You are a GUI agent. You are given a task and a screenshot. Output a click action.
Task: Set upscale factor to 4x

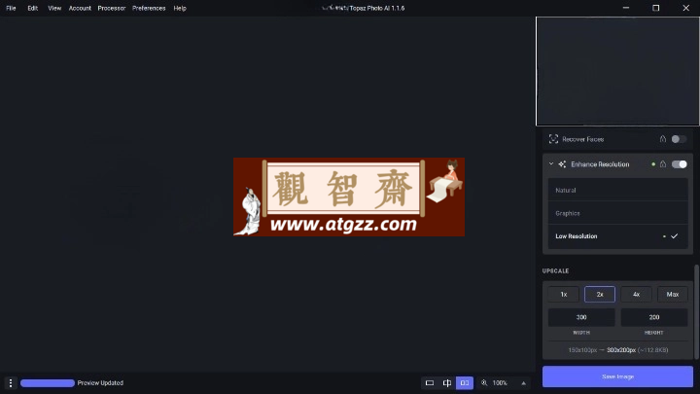pos(636,294)
